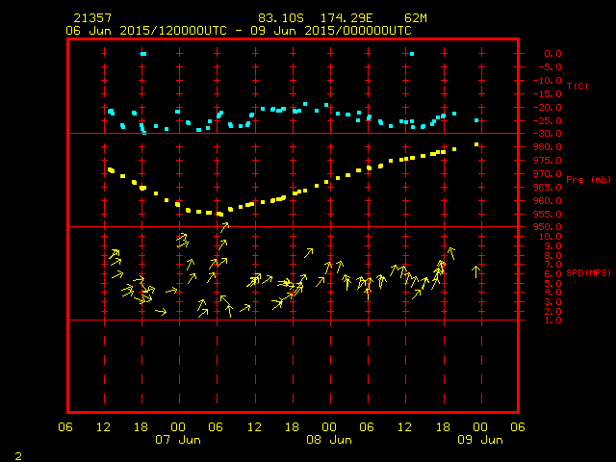The height and width of the screenshot is (462, 616).
Task: Pick the "10.0" wind speed axis label
Action: [x=550, y=237]
